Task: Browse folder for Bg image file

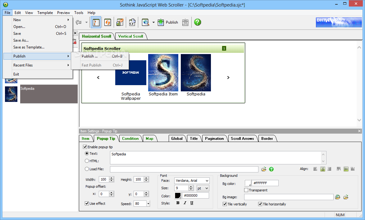Action: [x=346, y=197]
